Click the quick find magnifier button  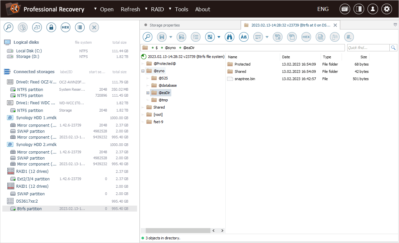[x=393, y=48]
